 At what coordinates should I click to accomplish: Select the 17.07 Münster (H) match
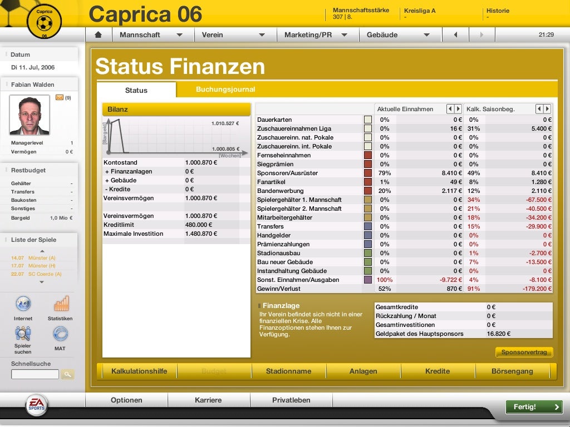pyautogui.click(x=33, y=266)
